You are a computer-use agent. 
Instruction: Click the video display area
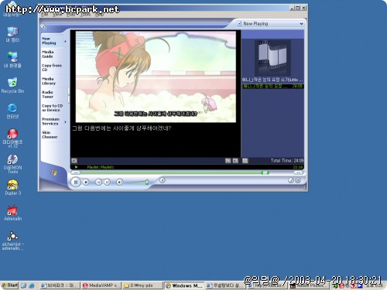tap(156, 77)
